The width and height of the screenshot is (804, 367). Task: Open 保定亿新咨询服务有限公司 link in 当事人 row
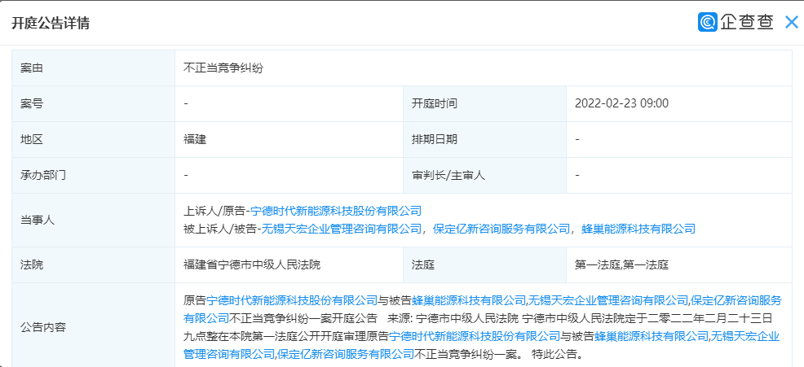(501, 229)
